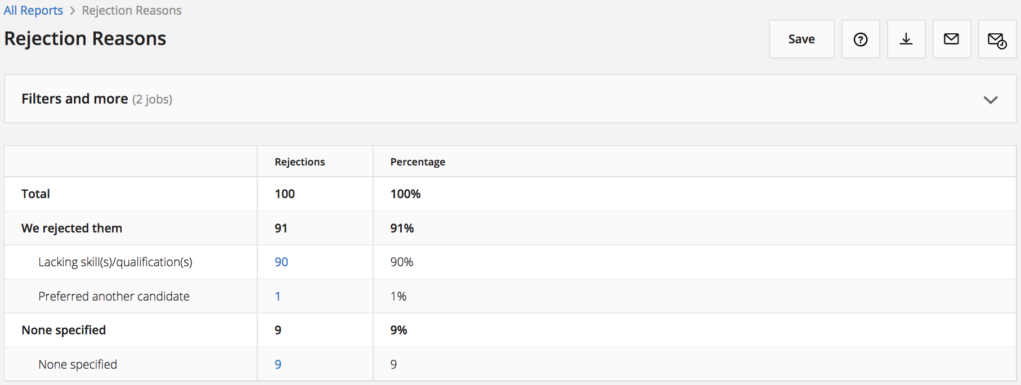The image size is (1021, 385).
Task: Go back to All Reports
Action: pyautogui.click(x=33, y=11)
